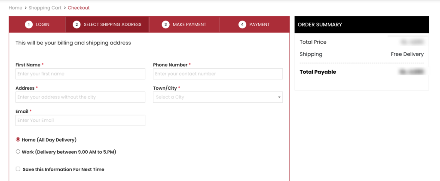Focus the First Name input field
The width and height of the screenshot is (440, 181).
[x=80, y=74]
